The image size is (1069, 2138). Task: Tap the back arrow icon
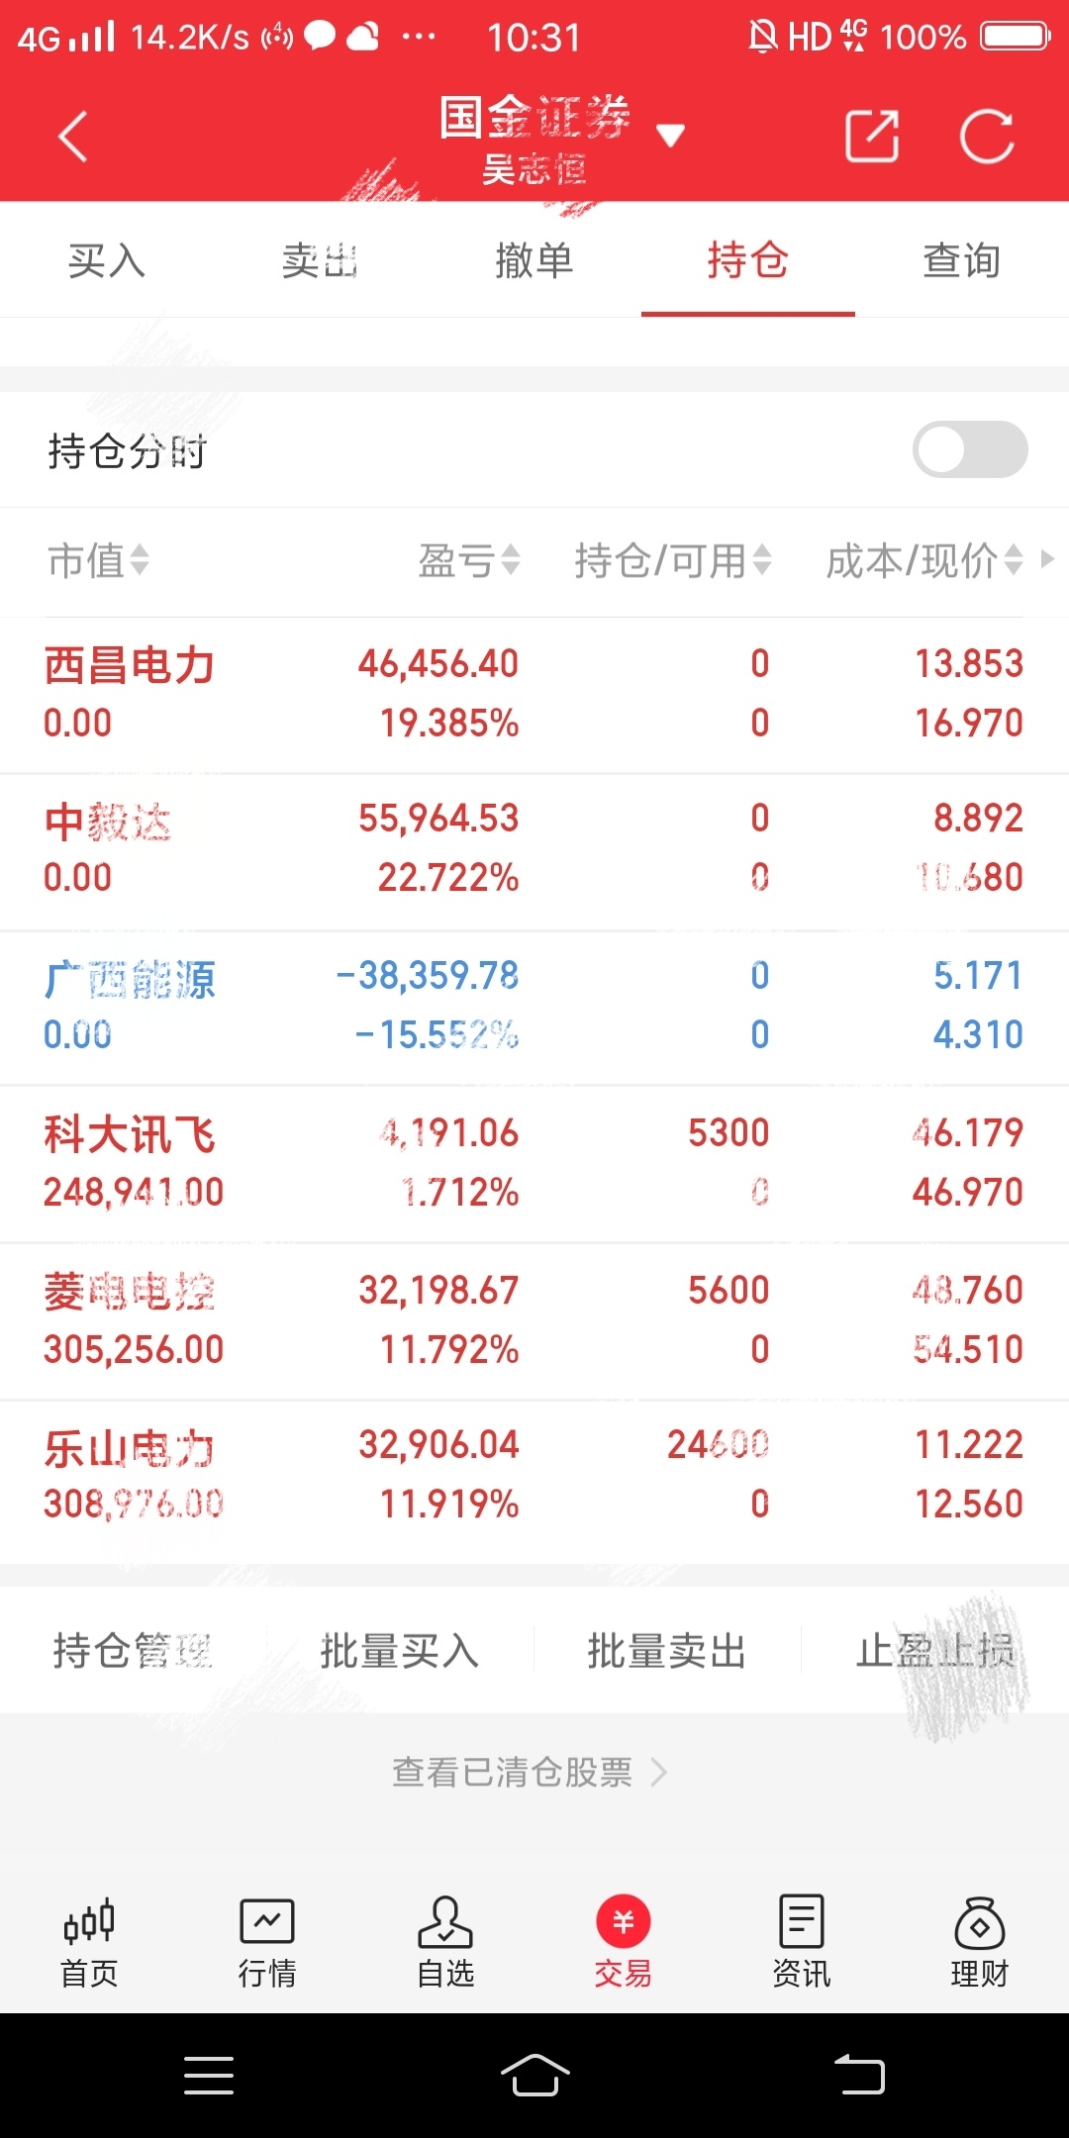[x=73, y=136]
